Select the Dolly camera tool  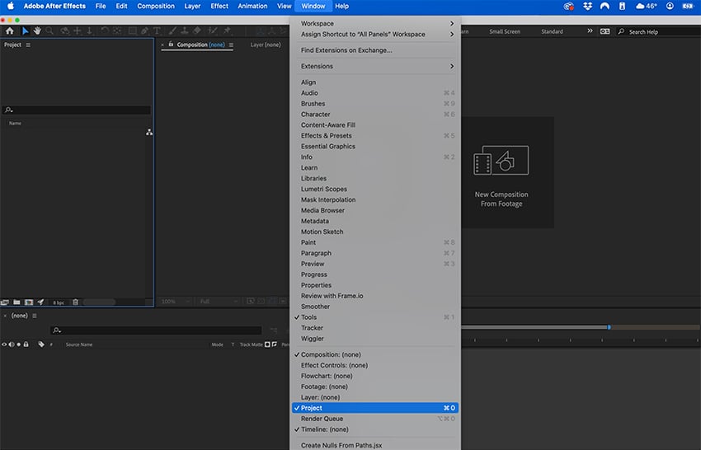click(x=89, y=30)
